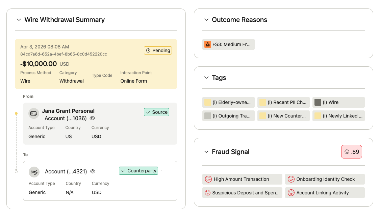Click the Source checkmark badge
This screenshot has width=380, height=212.
156,112
